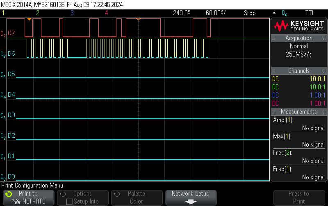Click the magenta DC 1.00:1 channel row
Screen dimensions: 328x206
tap(299, 103)
